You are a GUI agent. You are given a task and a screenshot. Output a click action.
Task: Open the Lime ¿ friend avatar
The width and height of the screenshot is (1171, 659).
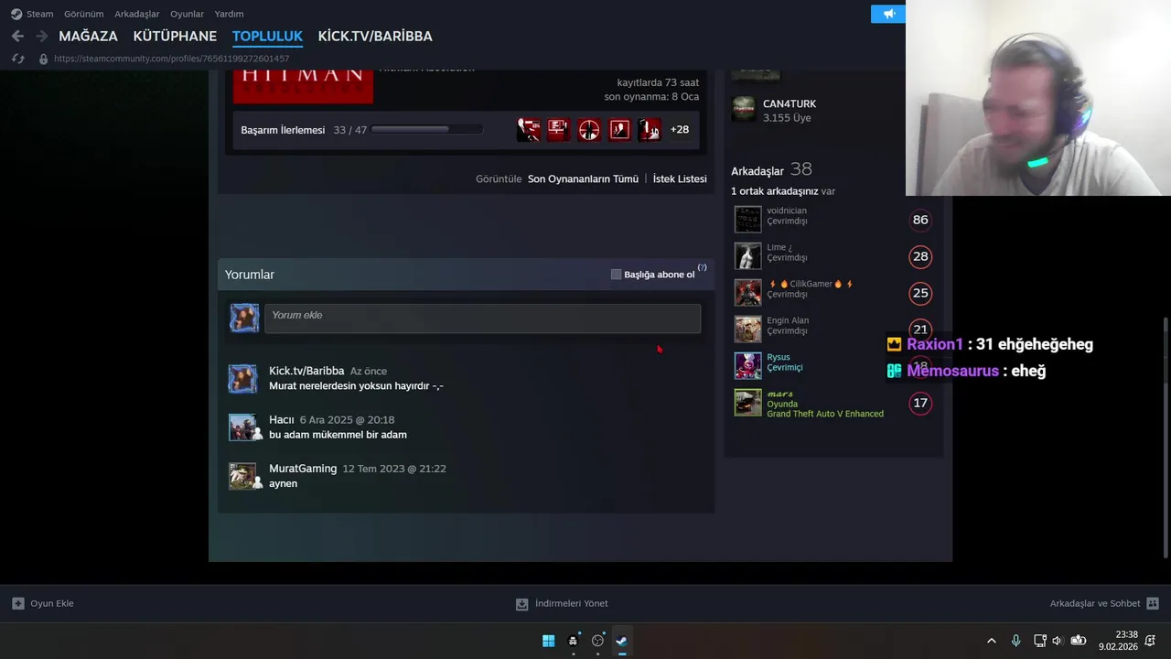[x=747, y=256]
